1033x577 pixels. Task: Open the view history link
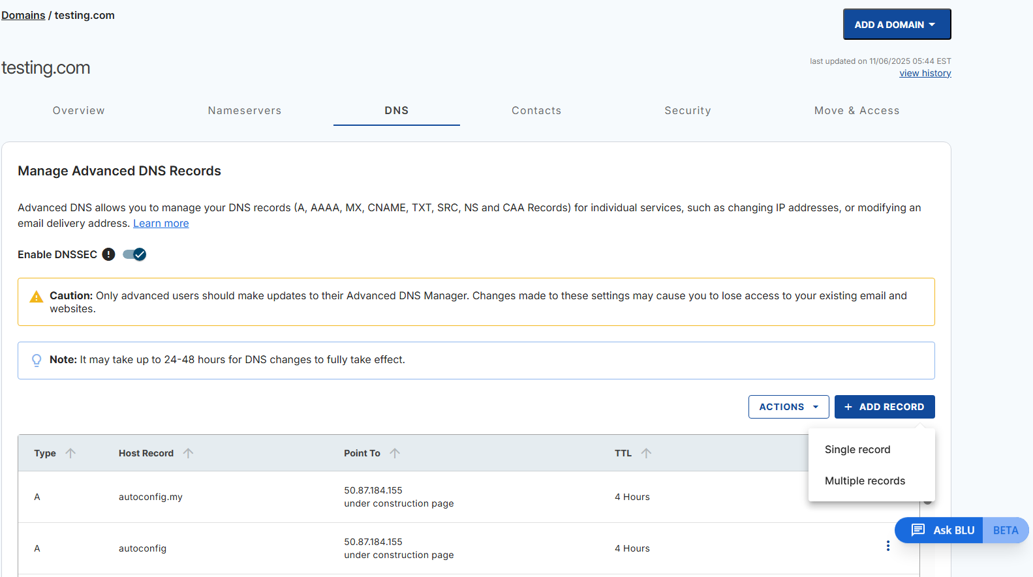point(925,73)
